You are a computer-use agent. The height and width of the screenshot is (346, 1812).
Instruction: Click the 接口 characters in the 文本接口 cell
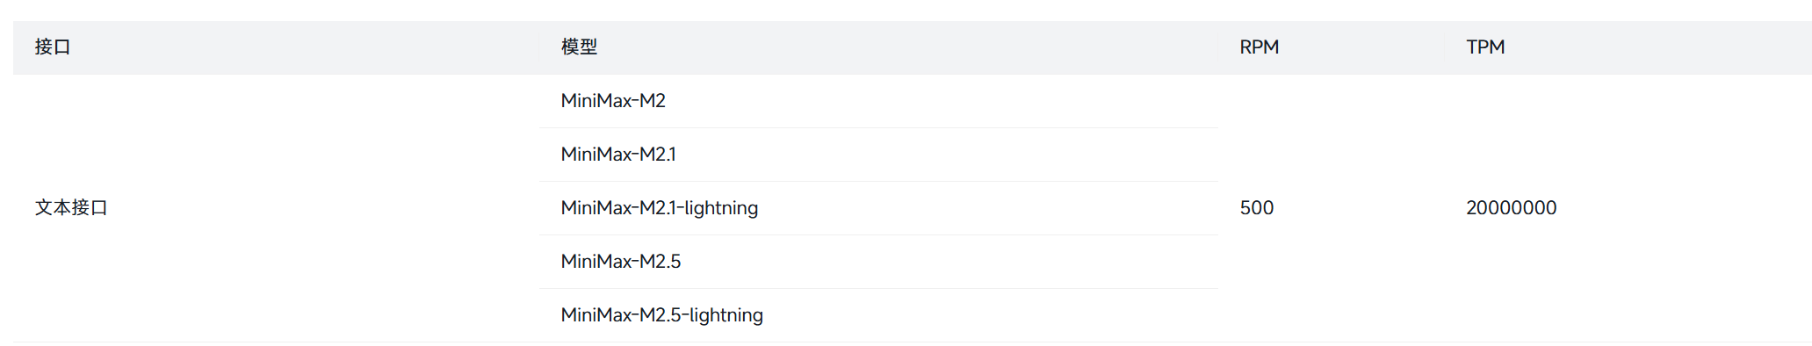[x=90, y=208]
